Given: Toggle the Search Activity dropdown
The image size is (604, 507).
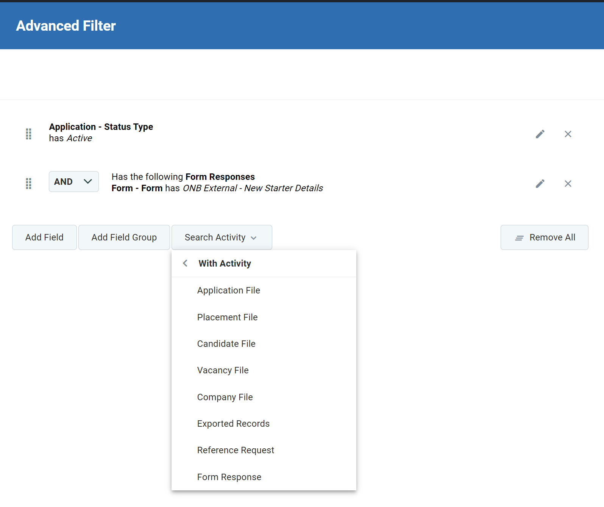Looking at the screenshot, I should [x=222, y=237].
